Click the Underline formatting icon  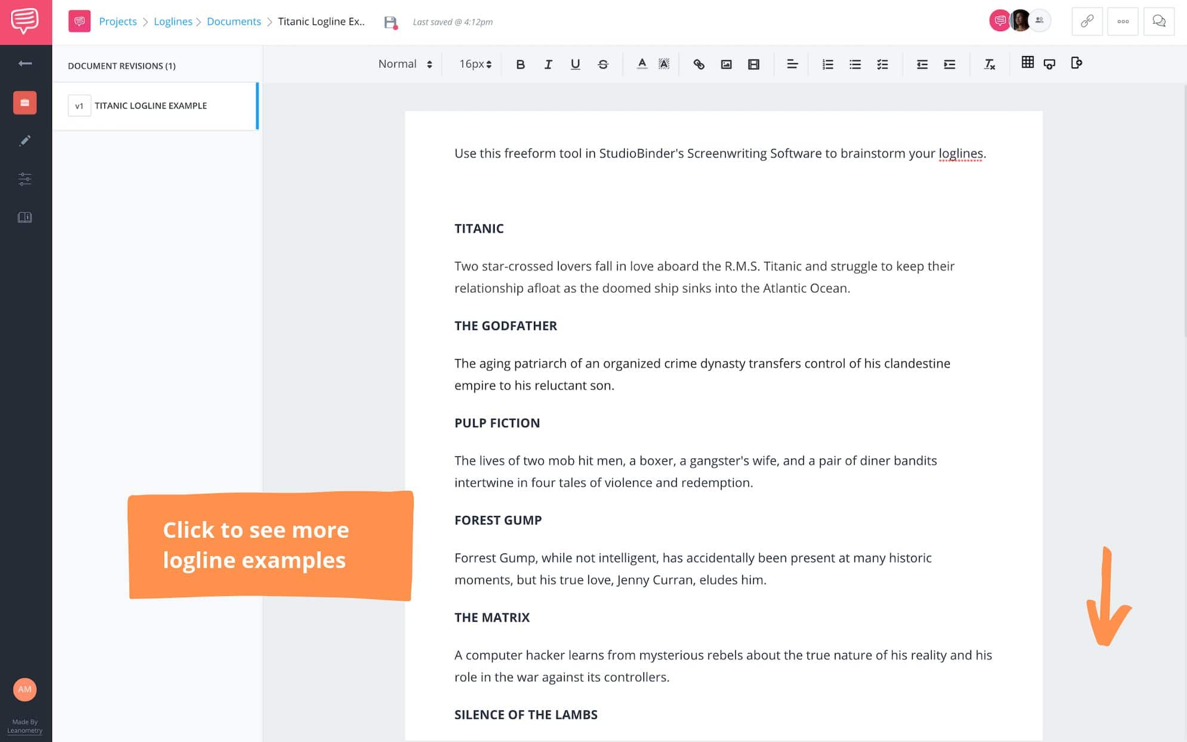coord(575,63)
